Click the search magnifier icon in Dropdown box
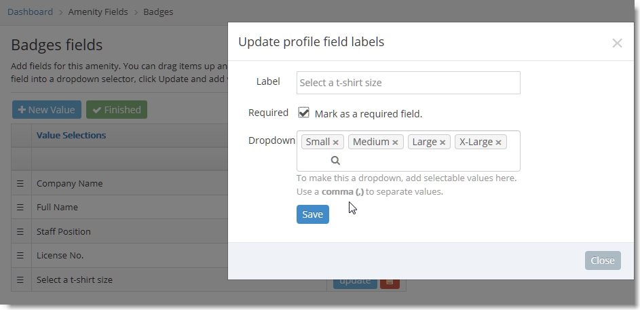 click(x=335, y=160)
